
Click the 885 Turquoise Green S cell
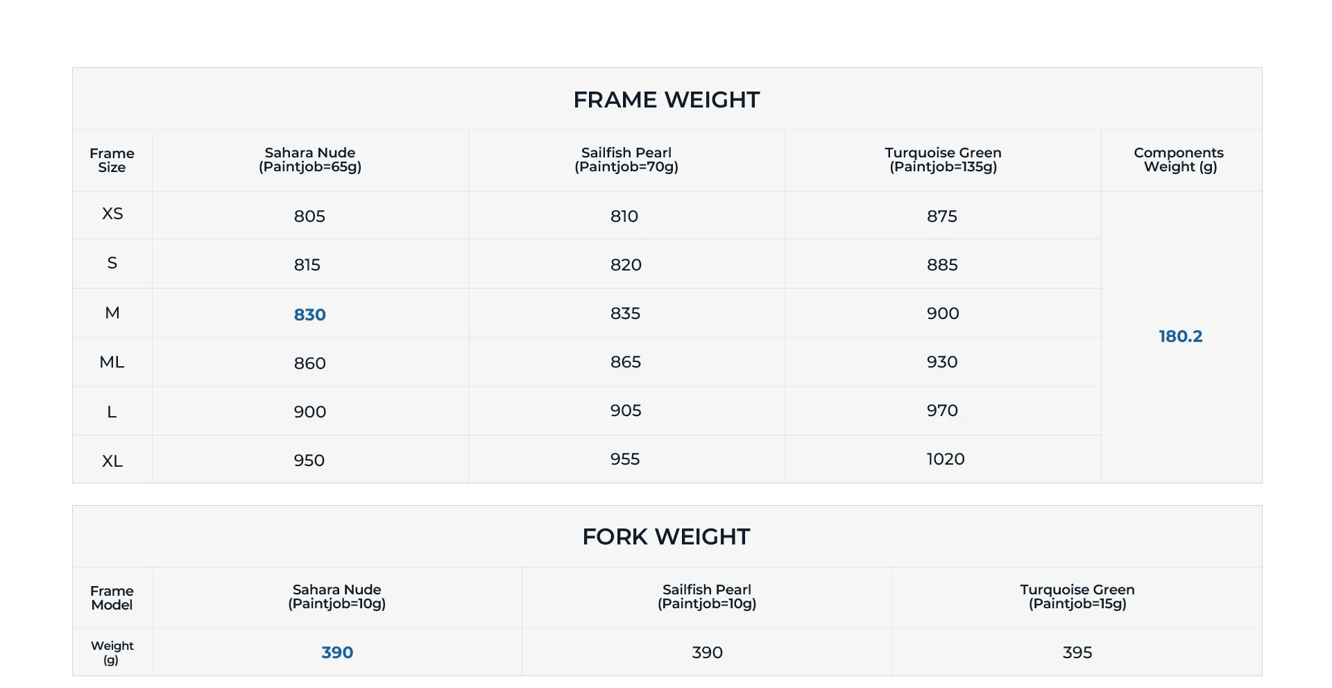(x=942, y=265)
